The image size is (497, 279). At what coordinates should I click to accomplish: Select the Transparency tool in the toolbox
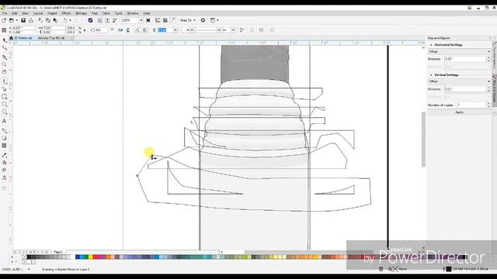click(4, 146)
